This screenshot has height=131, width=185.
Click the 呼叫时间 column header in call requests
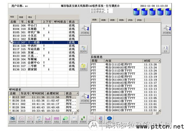38,94
